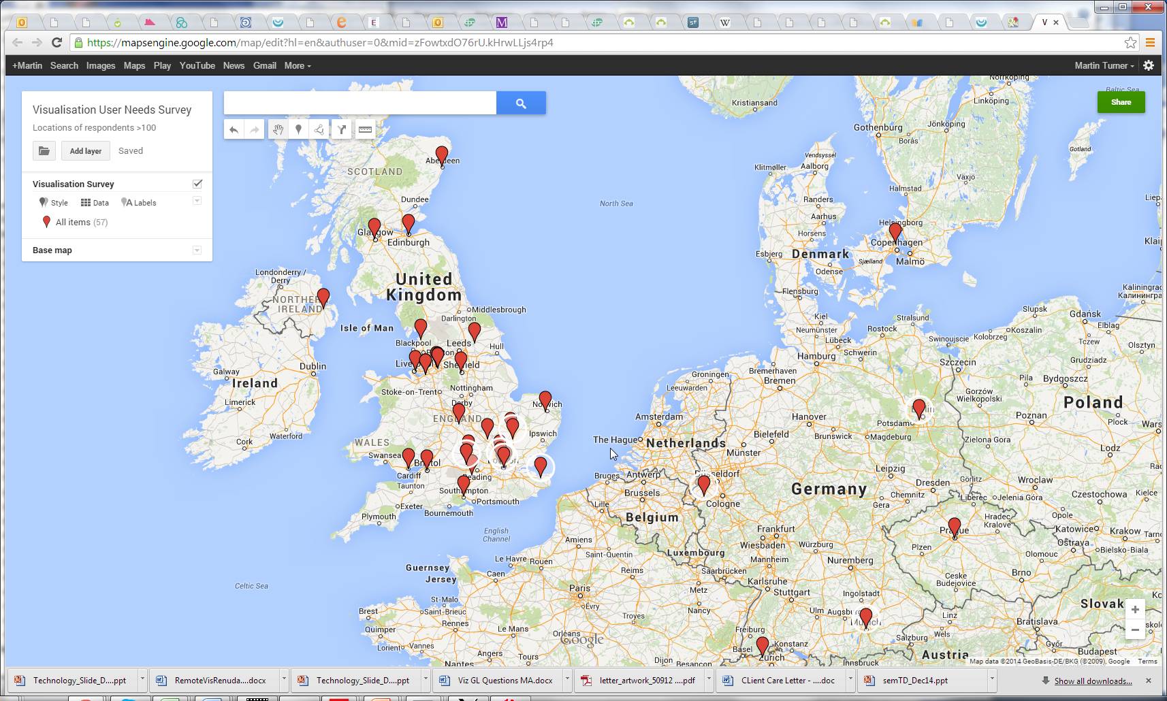Screen dimensions: 1167x701
Task: Open the Visualisation Survey layer options dropdown
Action: click(197, 201)
